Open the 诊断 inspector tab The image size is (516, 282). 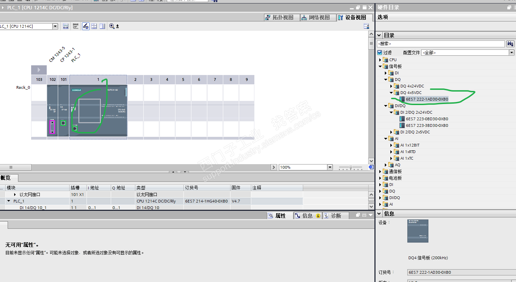pos(336,216)
